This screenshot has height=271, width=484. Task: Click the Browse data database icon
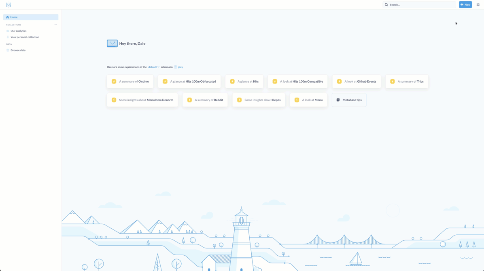(8, 50)
